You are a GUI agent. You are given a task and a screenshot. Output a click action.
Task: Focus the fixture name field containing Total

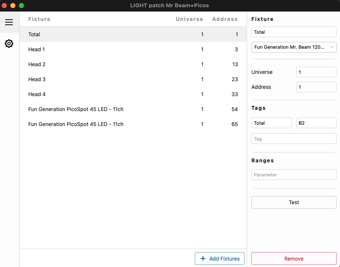tap(294, 32)
